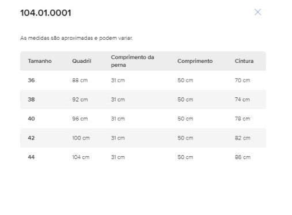This screenshot has height=215, width=292.
Task: Click the 74 cm Cintura value
Action: coord(242,100)
